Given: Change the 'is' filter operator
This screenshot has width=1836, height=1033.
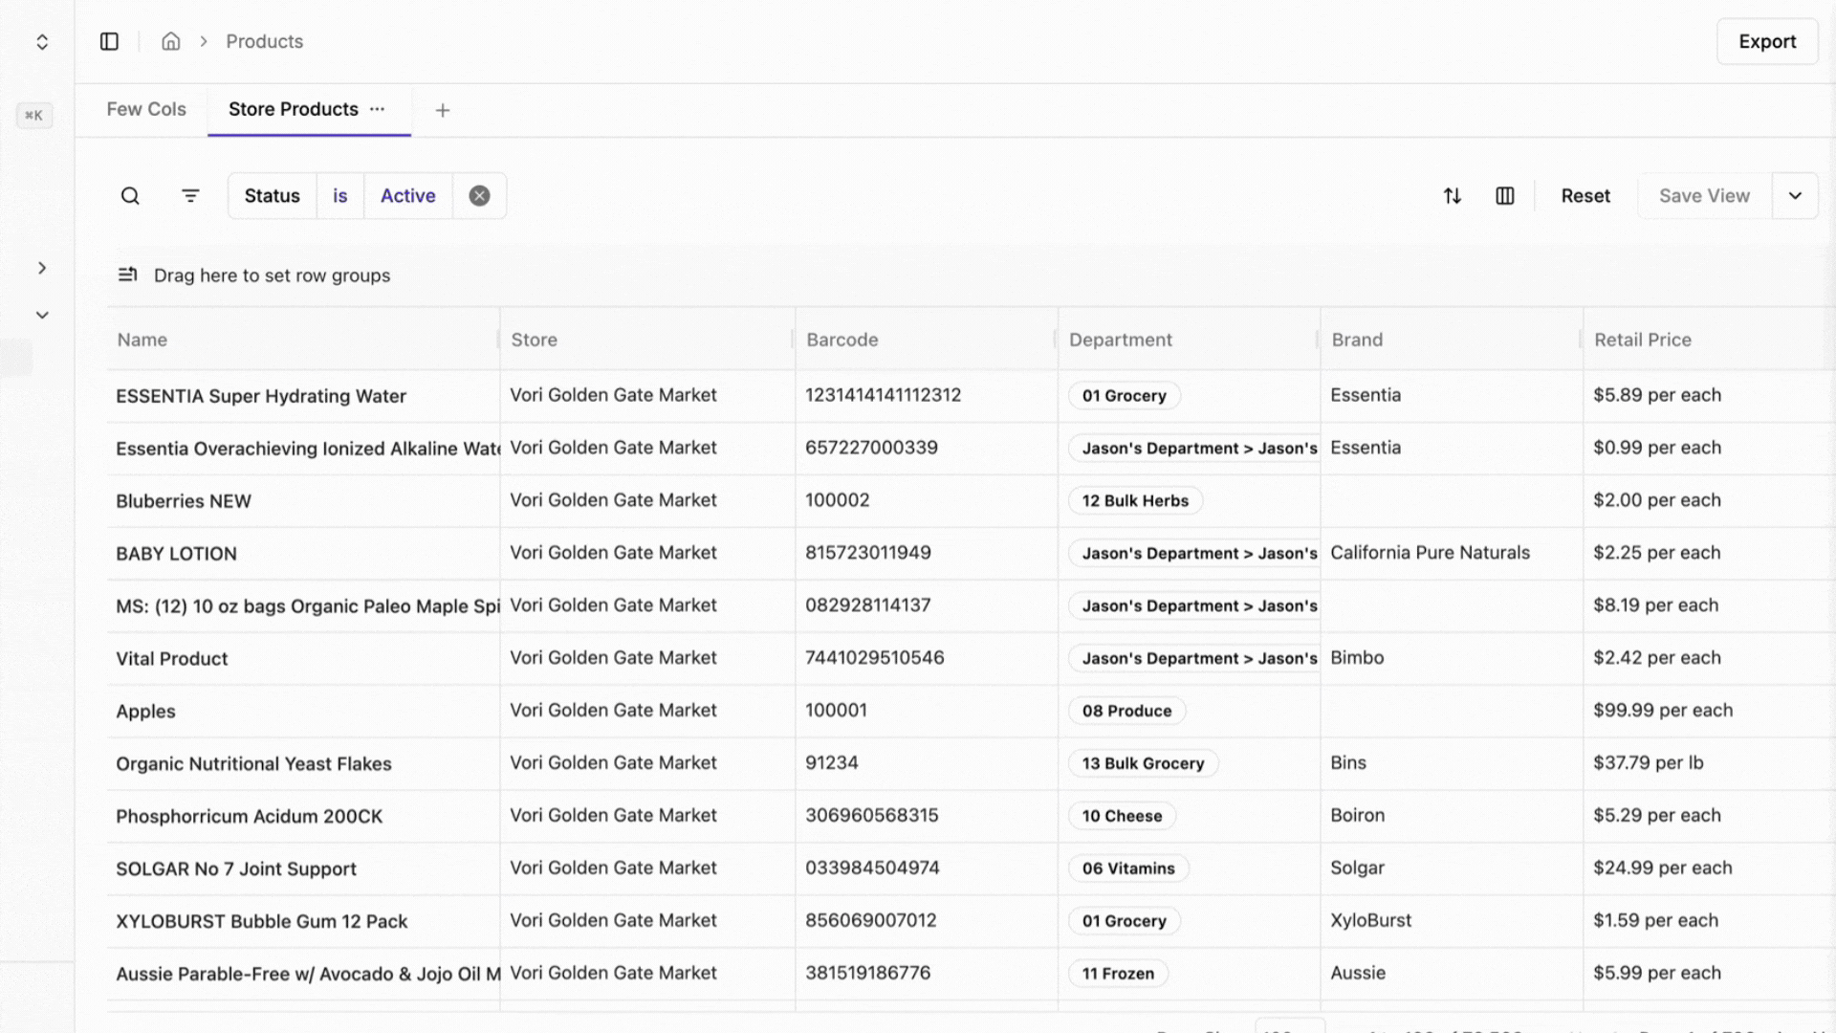Looking at the screenshot, I should 340,196.
